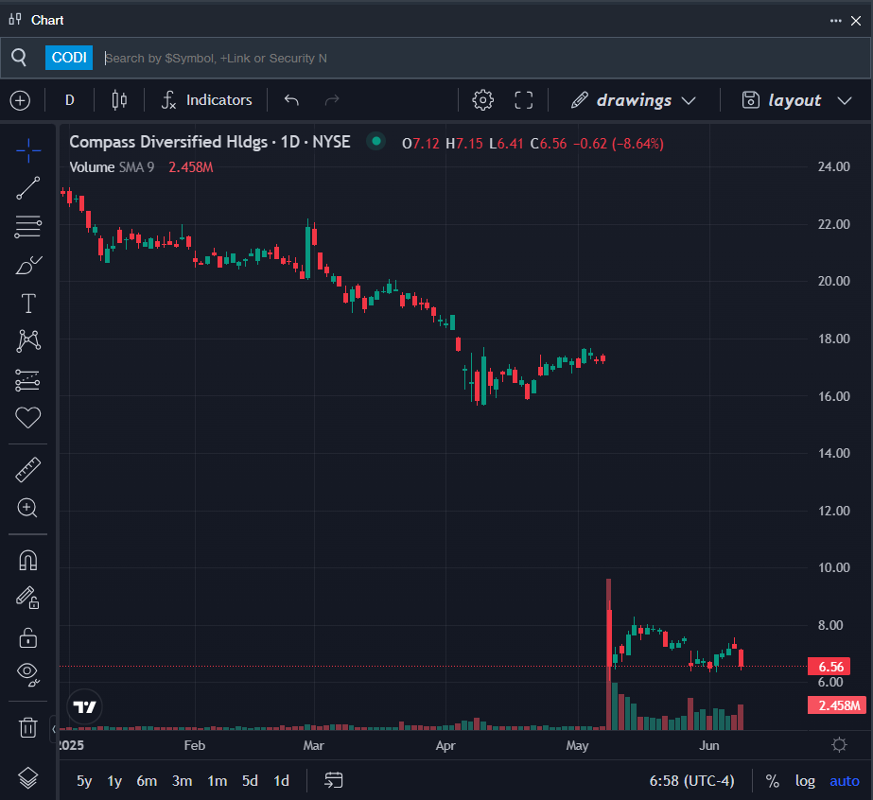
Task: Open the price scale settings gear
Action: point(839,745)
